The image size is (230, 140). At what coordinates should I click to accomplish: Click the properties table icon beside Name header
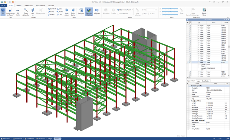tap(187, 83)
